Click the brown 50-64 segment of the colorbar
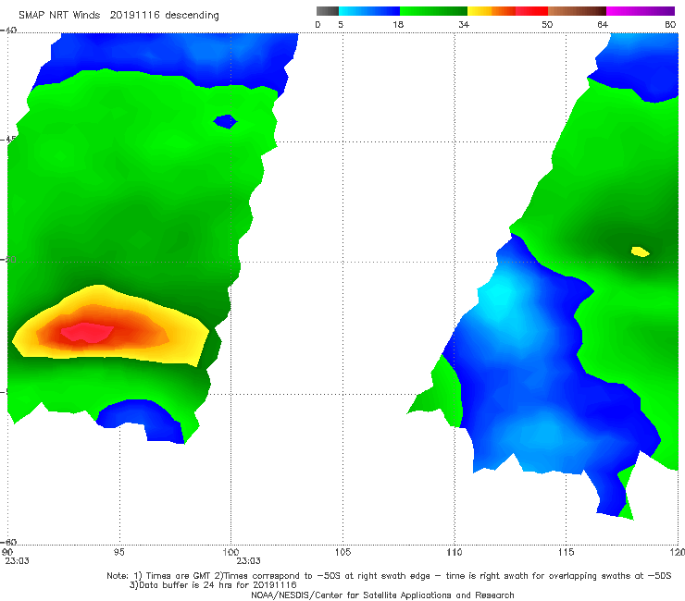The width and height of the screenshot is (685, 601). coord(577,11)
